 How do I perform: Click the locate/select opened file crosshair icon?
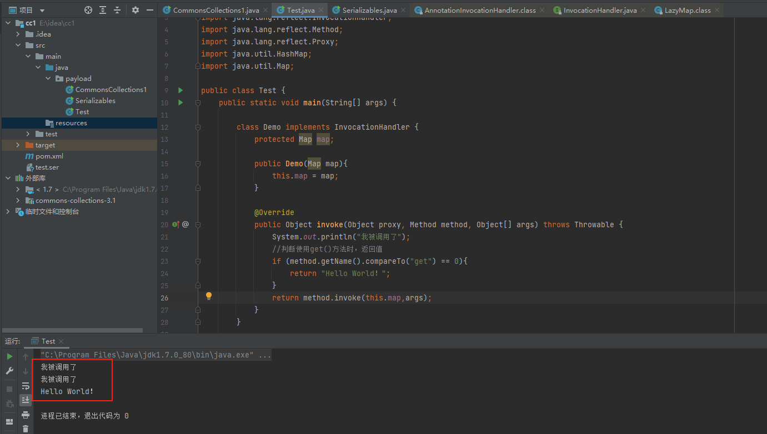pos(88,10)
